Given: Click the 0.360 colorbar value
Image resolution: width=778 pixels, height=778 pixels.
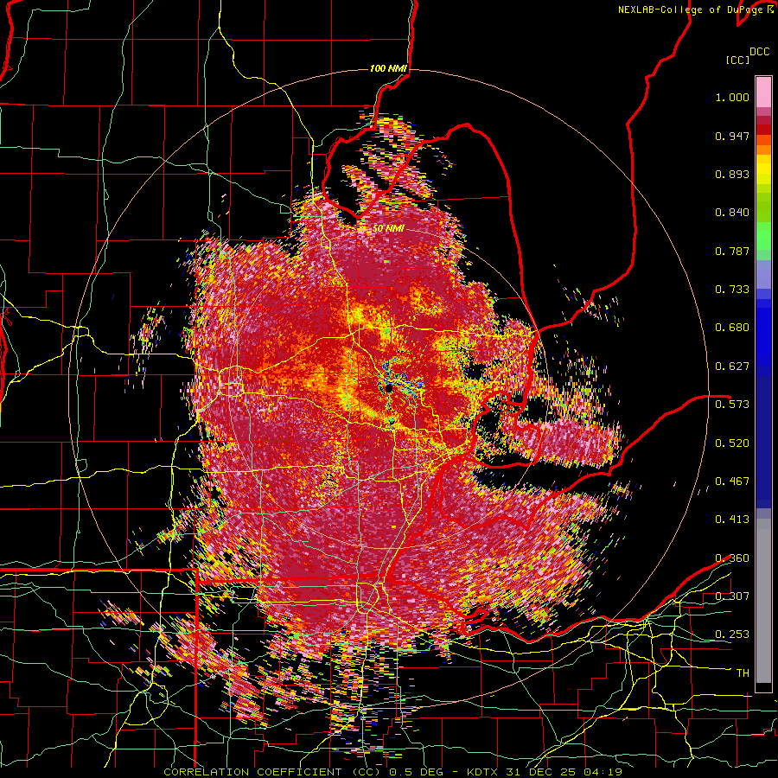Looking at the screenshot, I should click(x=732, y=558).
